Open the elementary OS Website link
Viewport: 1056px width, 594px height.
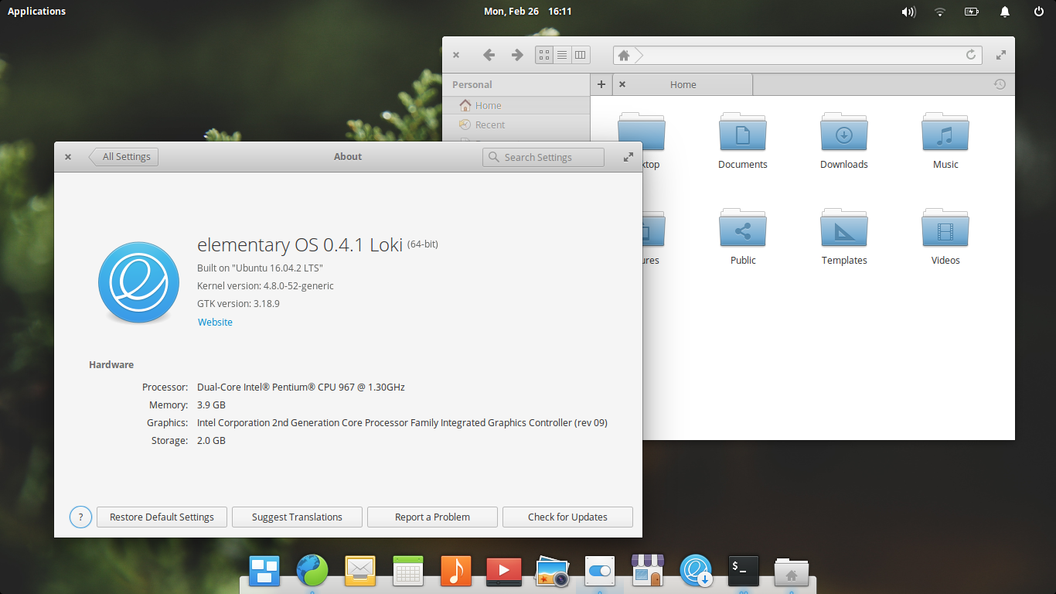pyautogui.click(x=215, y=322)
